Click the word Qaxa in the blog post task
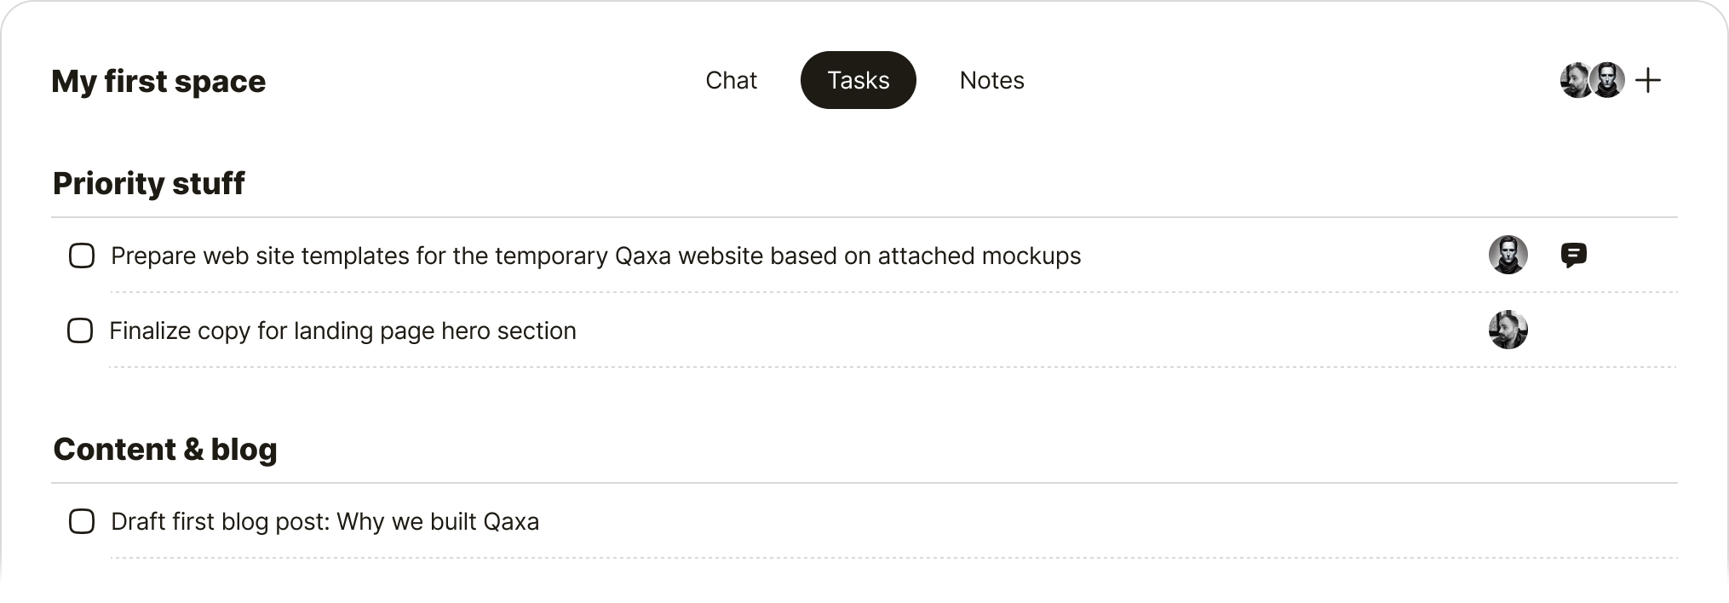The height and width of the screenshot is (603, 1729). coord(511,521)
